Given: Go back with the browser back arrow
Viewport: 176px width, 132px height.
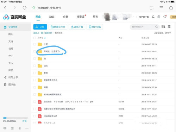Looking at the screenshot, I should pyautogui.click(x=5, y=8).
